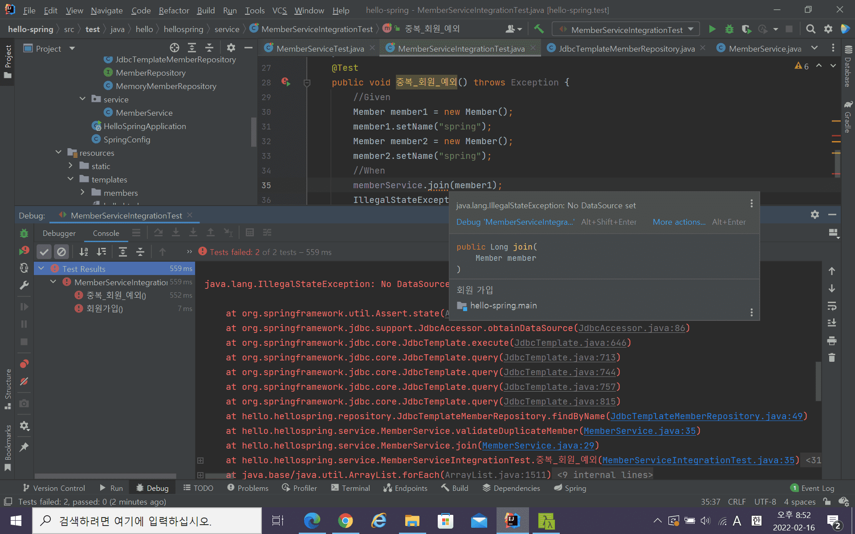
Task: Collapse the service folder in project tree
Action: 82,99
